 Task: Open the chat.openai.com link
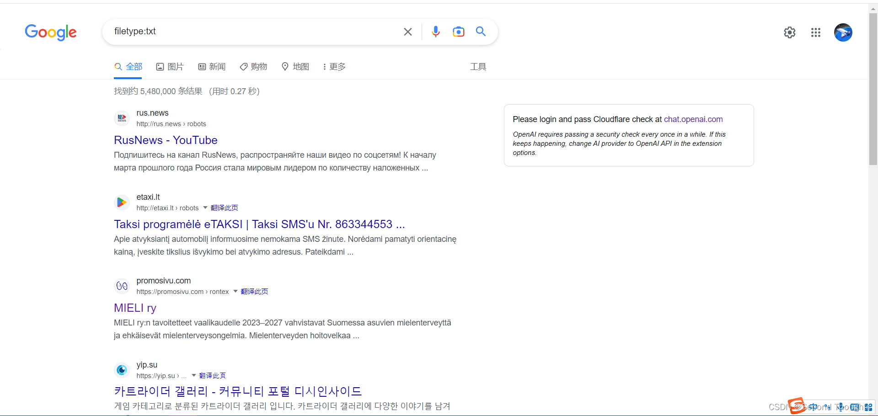pos(693,119)
